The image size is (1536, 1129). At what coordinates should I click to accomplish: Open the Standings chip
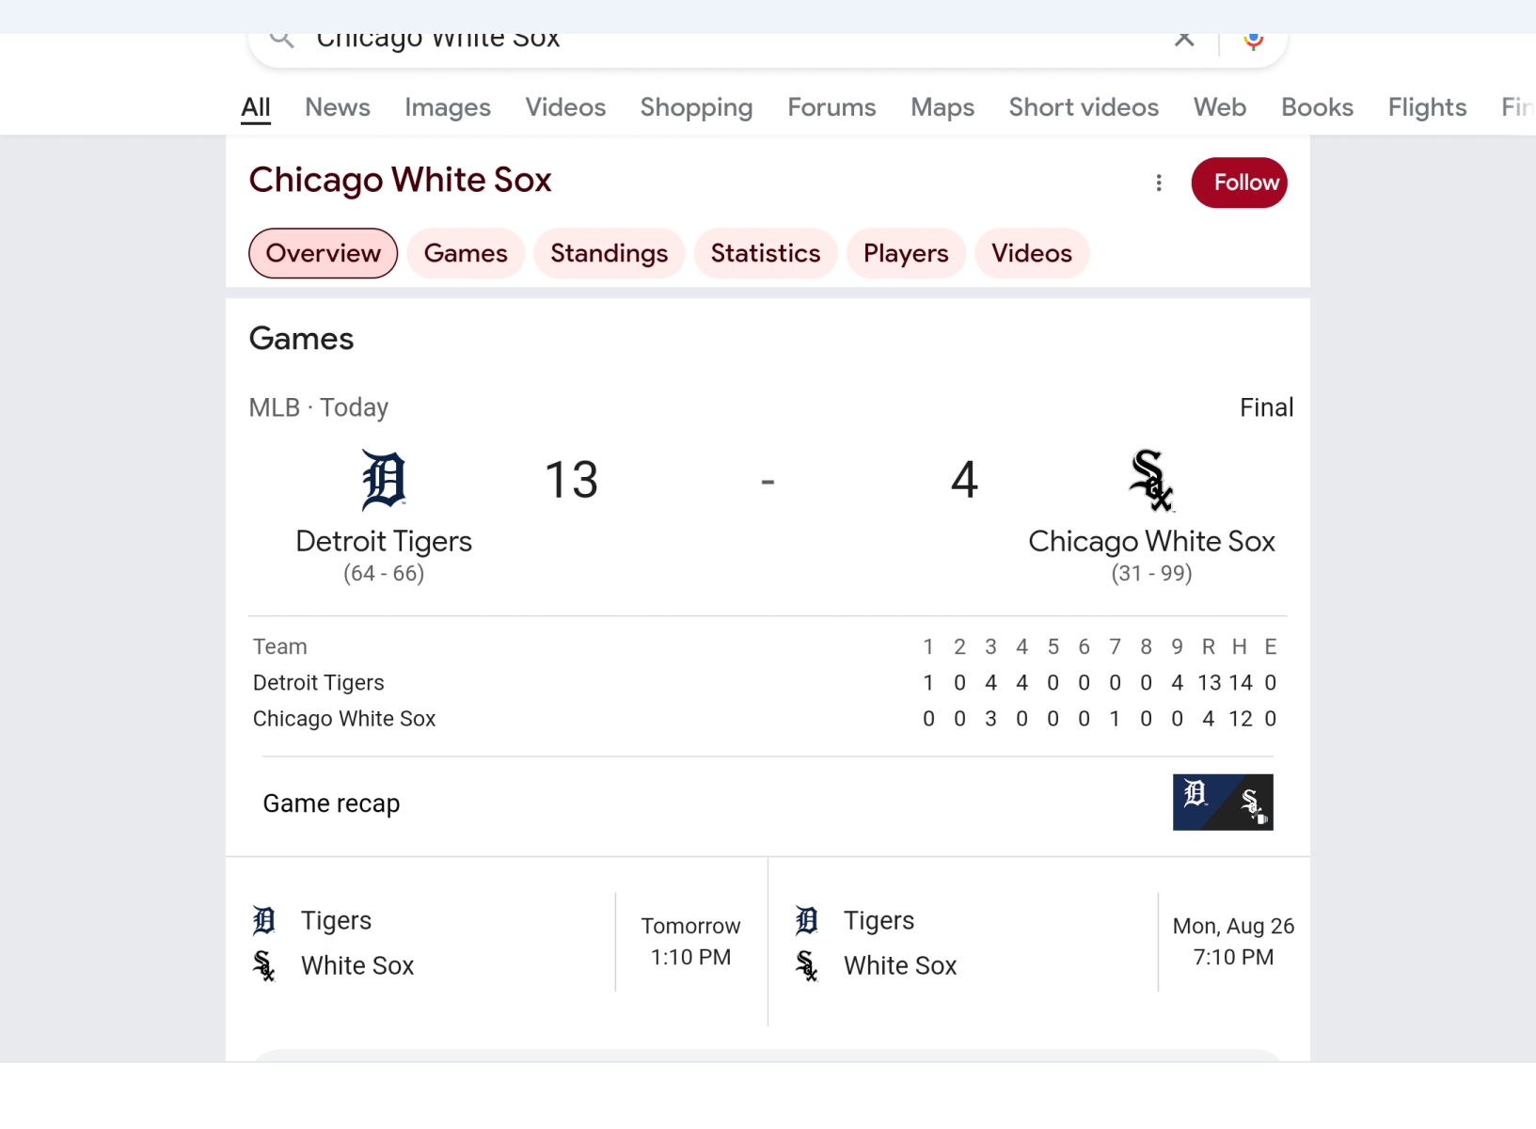coord(610,253)
